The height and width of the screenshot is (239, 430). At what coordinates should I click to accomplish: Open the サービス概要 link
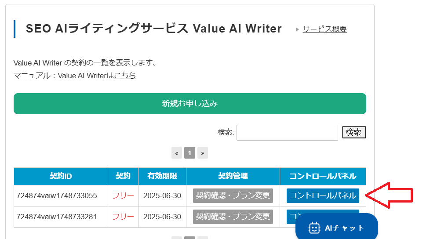click(x=324, y=29)
